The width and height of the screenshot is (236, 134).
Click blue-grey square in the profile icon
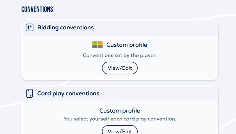100,46
